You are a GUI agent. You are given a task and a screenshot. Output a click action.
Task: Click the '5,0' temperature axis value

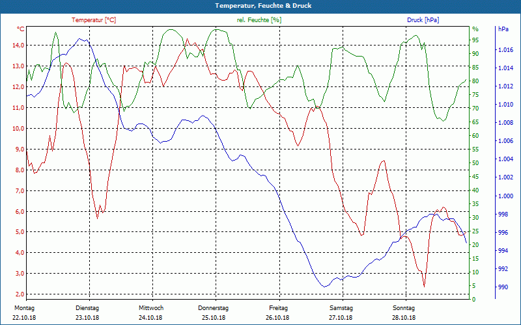pyautogui.click(x=20, y=232)
